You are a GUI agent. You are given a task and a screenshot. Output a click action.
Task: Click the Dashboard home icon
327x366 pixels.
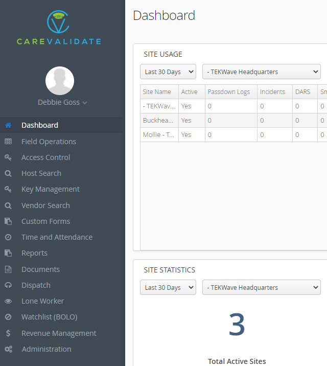click(8, 125)
